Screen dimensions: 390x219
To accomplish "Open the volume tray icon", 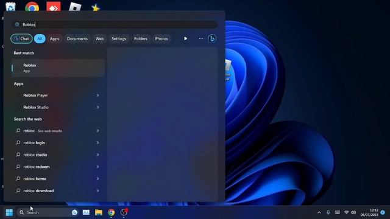I will coord(353,212).
